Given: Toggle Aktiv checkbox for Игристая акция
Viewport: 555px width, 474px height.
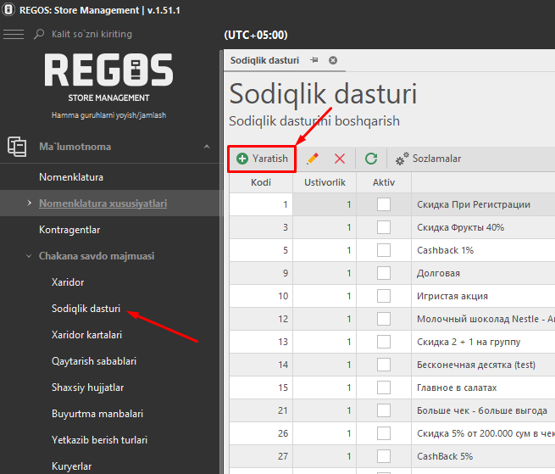Looking at the screenshot, I should [x=384, y=296].
